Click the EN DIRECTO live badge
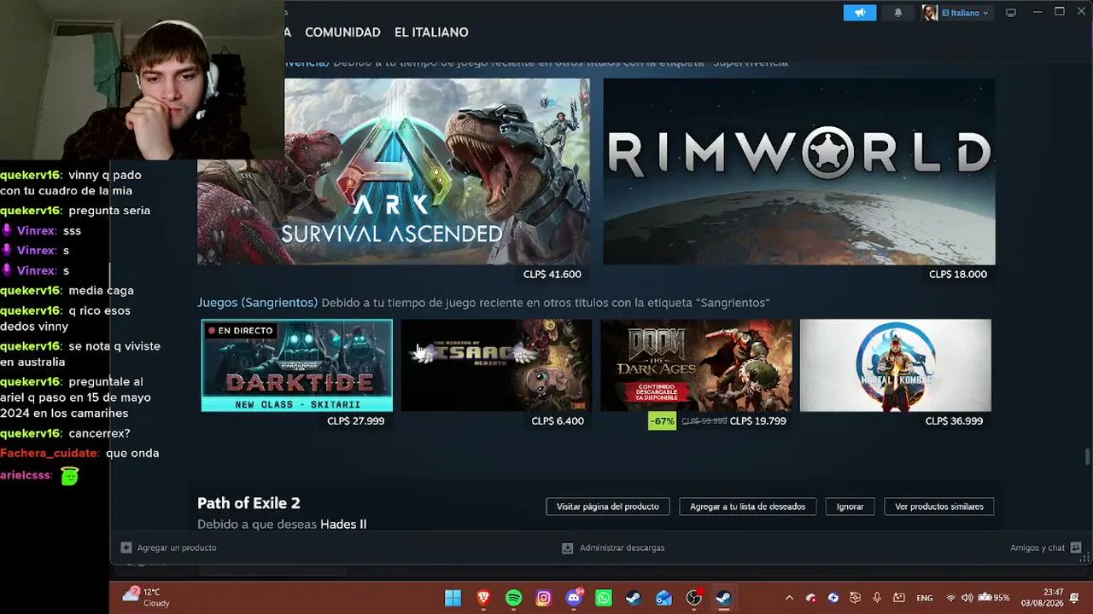The height and width of the screenshot is (614, 1093). point(240,331)
